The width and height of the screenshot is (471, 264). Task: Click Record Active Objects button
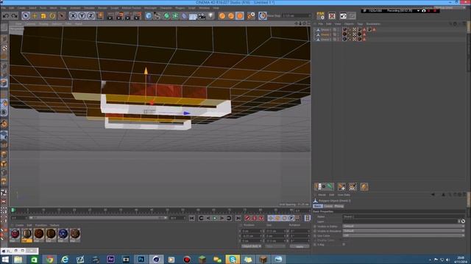coord(247,219)
